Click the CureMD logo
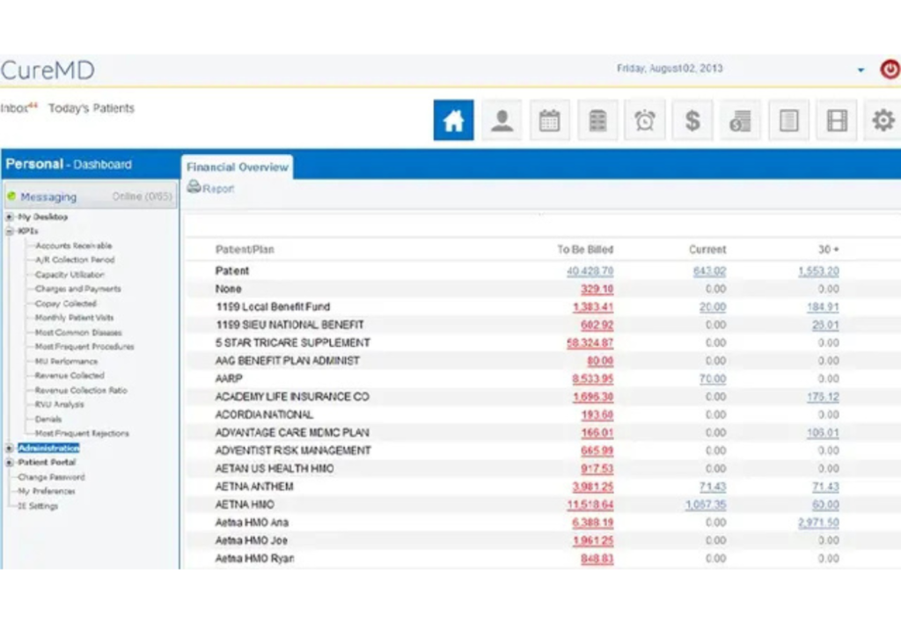Screen dimensions: 901x624 pos(48,70)
